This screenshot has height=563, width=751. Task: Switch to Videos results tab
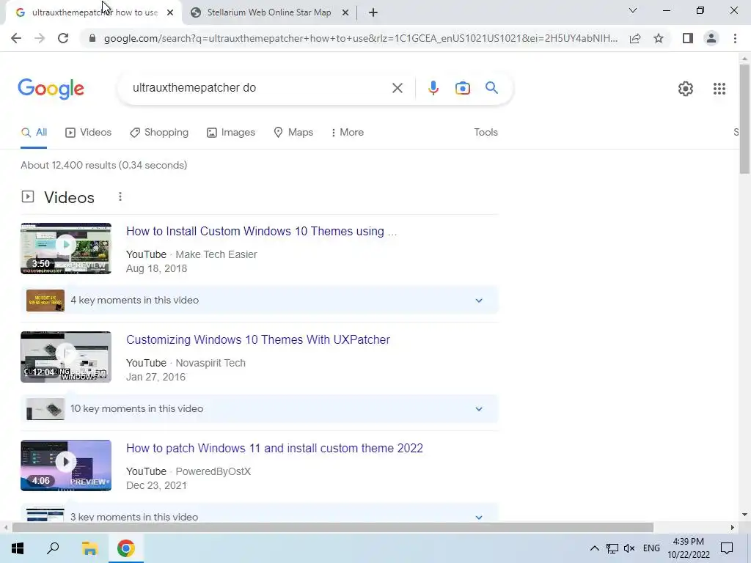tap(88, 133)
